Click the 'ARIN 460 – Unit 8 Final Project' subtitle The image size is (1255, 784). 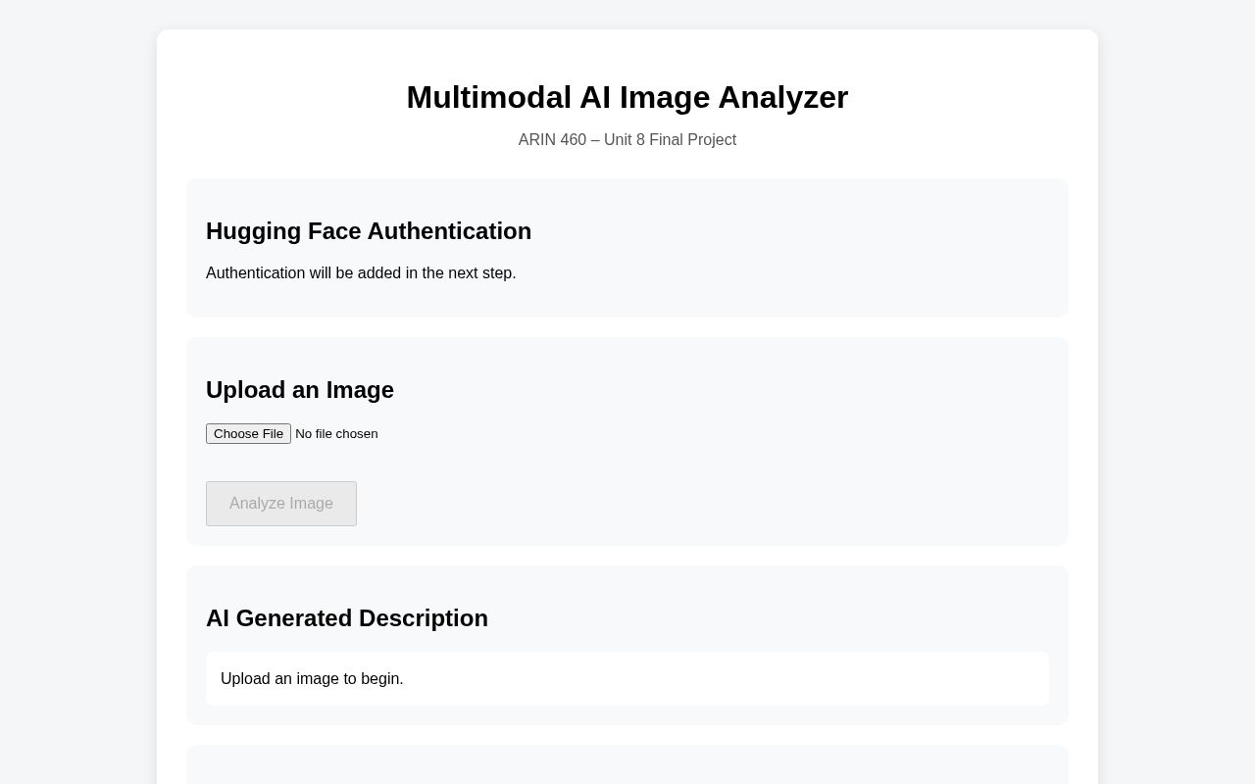627,140
